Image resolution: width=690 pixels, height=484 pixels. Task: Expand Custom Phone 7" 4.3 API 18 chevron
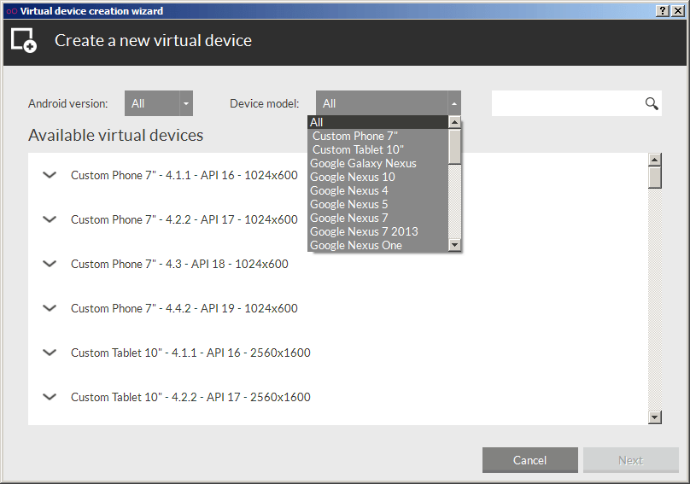pyautogui.click(x=50, y=264)
